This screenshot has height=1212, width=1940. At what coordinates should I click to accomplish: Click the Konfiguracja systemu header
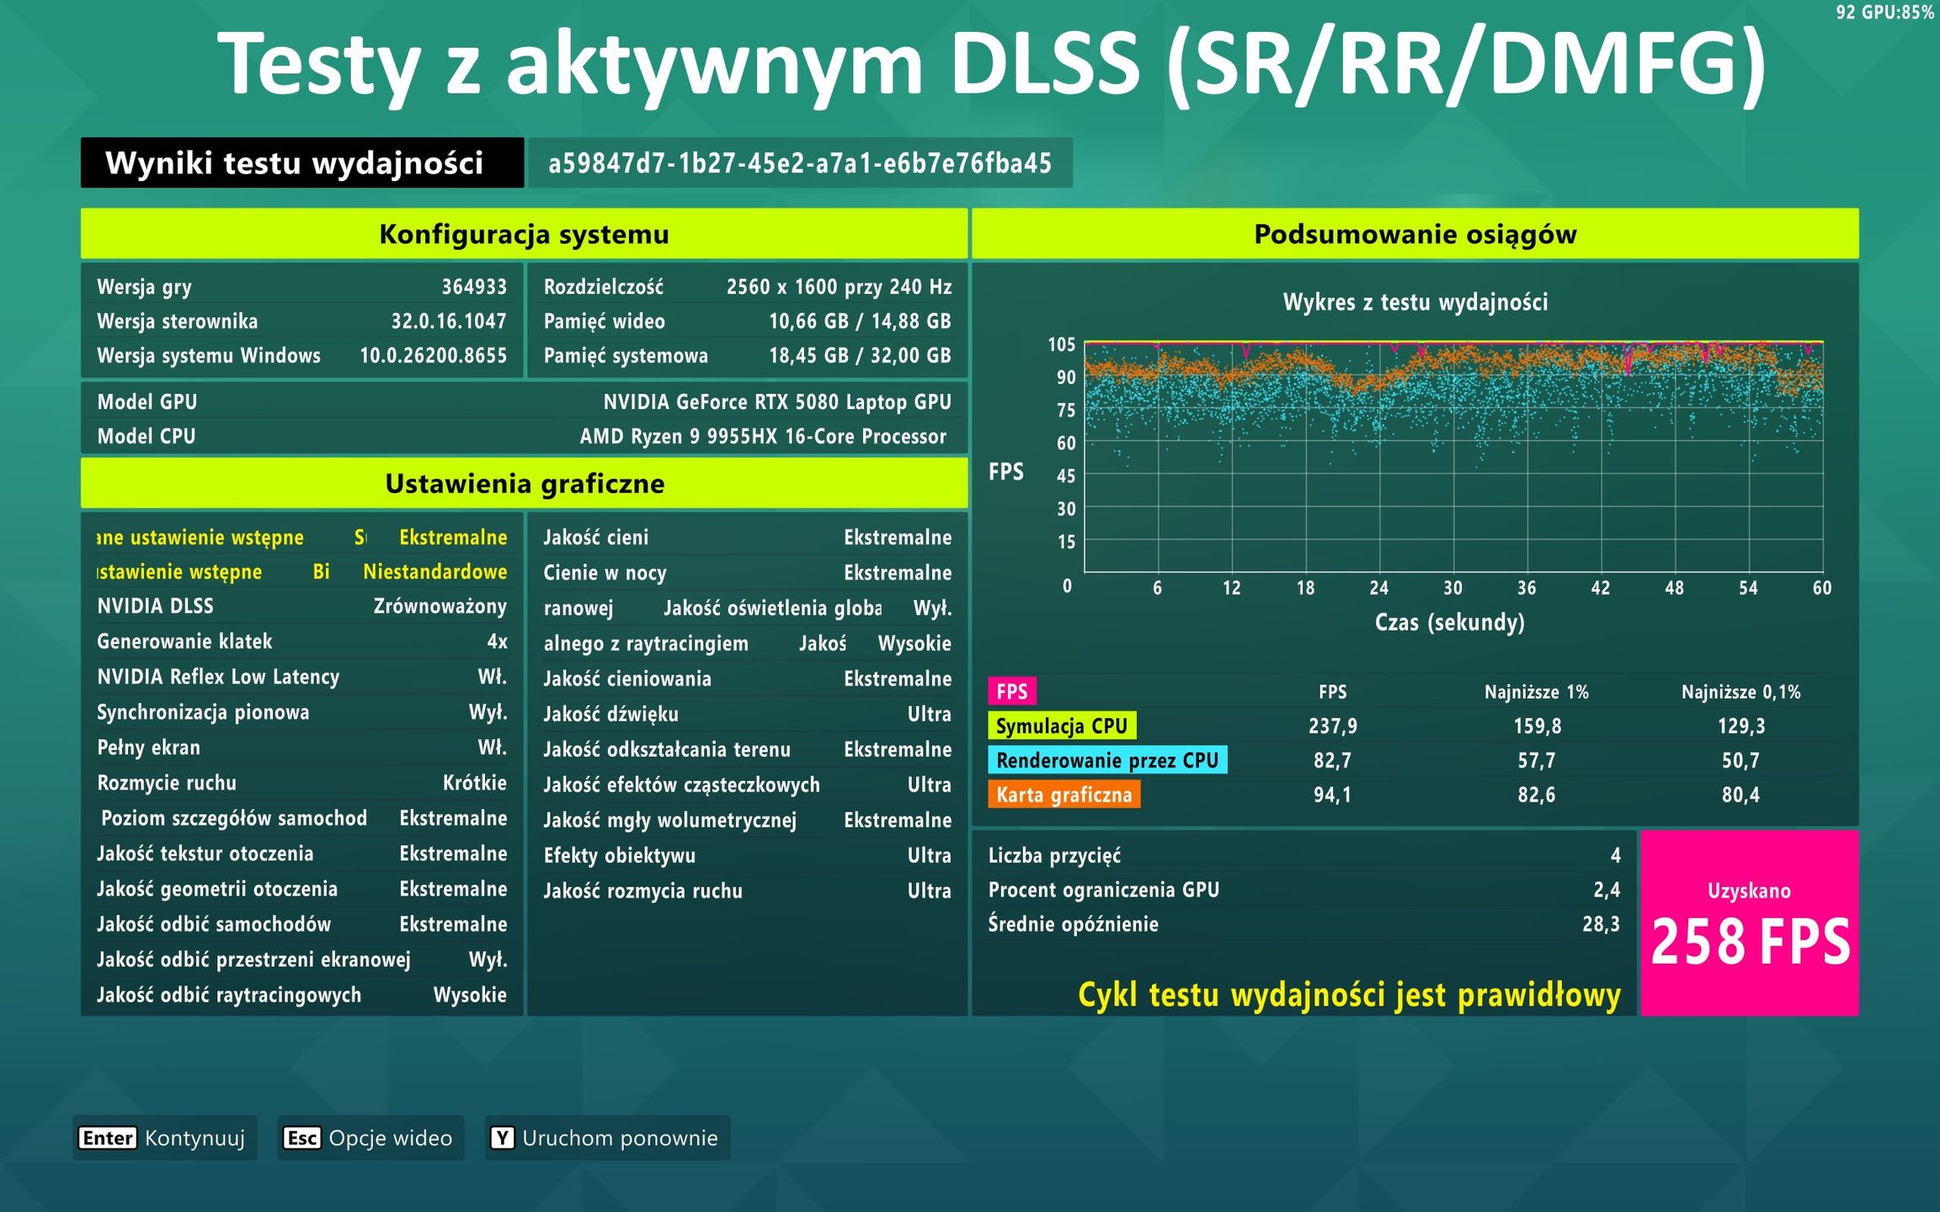[x=524, y=234]
